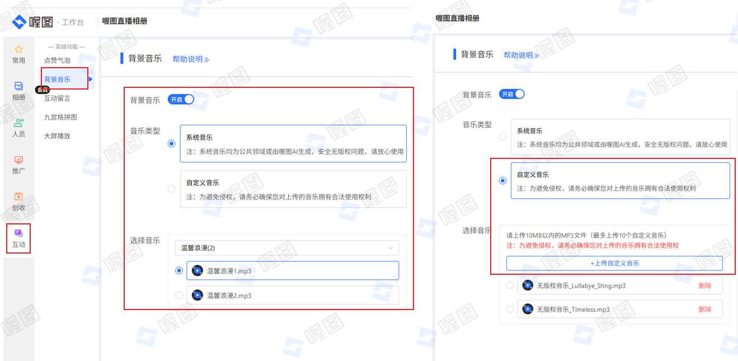Open 背景音乐 menu item
The height and width of the screenshot is (361, 738).
57,79
